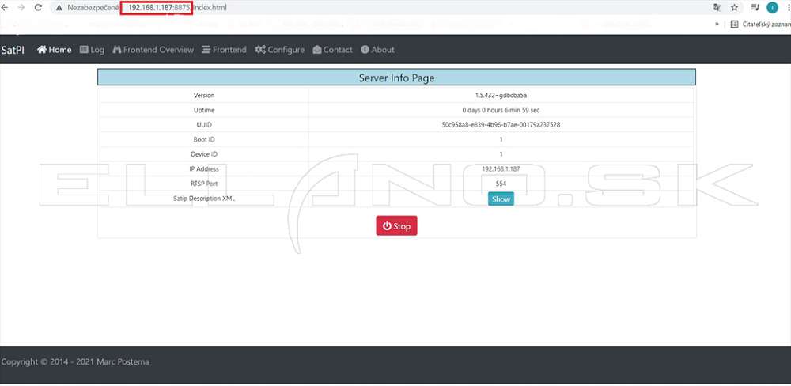The image size is (791, 386).
Task: Open the browser profile avatar
Action: [772, 8]
